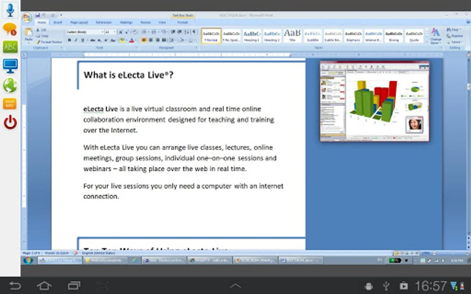
Task: Tap the microphone icon in the left sidebar
Action: (10, 10)
